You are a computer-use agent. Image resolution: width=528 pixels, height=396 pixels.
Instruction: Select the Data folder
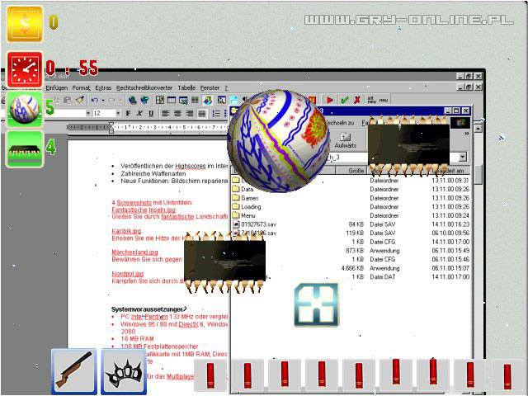pyautogui.click(x=243, y=189)
